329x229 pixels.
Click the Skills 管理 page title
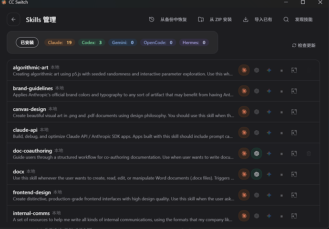click(41, 20)
